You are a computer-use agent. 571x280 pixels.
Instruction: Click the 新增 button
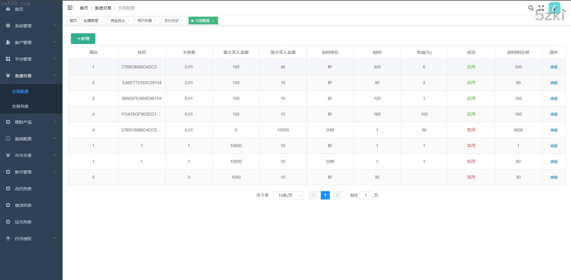pos(83,39)
